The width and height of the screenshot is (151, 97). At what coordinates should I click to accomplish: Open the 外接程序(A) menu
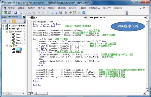click(94, 8)
